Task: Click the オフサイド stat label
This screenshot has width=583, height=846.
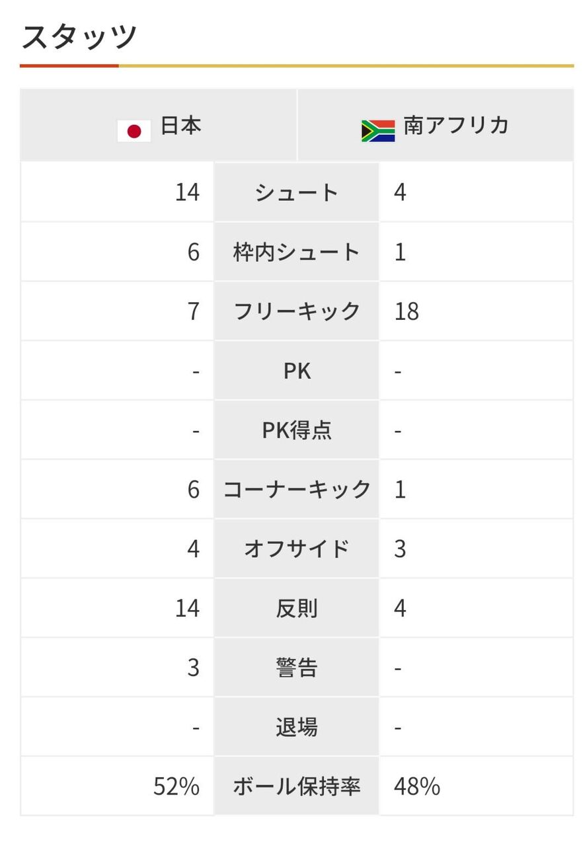Action: tap(297, 549)
